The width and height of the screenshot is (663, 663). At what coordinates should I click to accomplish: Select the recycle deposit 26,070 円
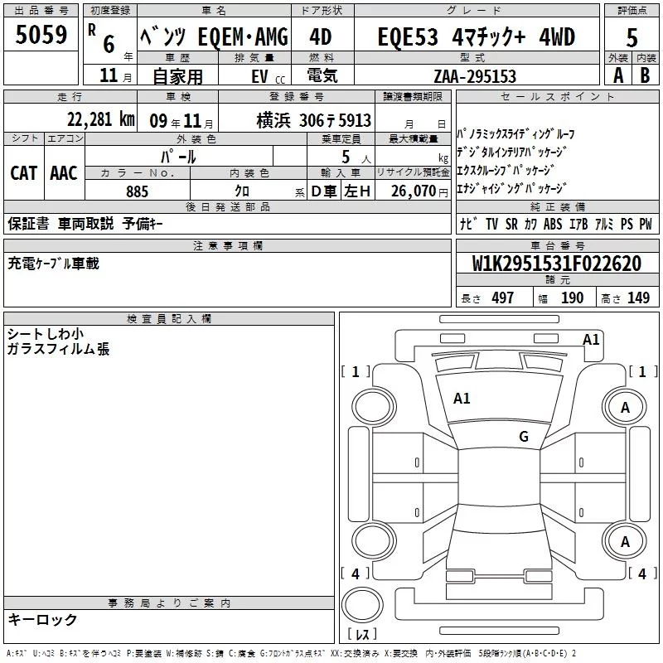pyautogui.click(x=419, y=191)
